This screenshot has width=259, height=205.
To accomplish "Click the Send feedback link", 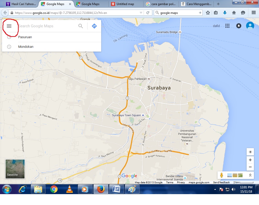I will [222, 182].
